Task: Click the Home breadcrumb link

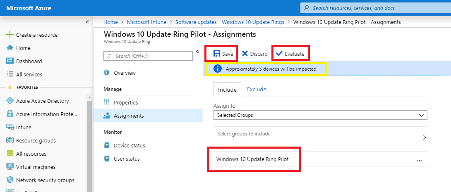Action: [x=111, y=22]
